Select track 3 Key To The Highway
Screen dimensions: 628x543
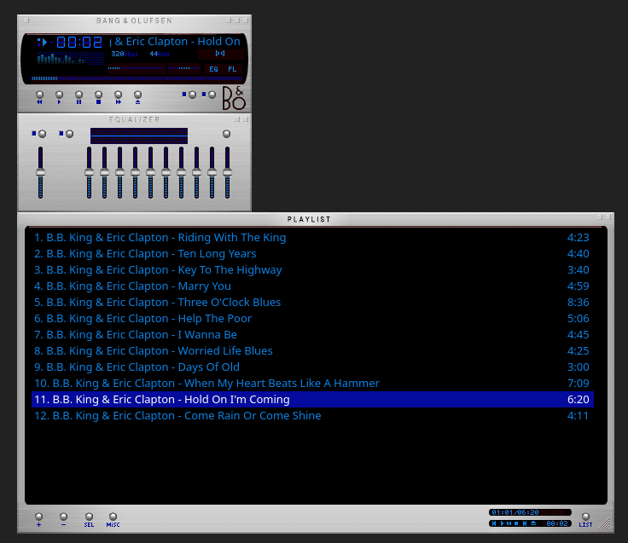tap(312, 270)
